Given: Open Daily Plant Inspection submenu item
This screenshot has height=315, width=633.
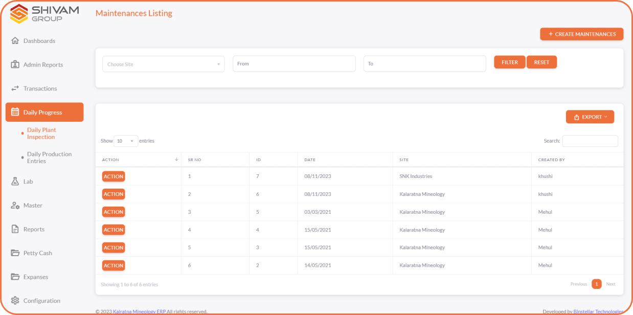Looking at the screenshot, I should [41, 133].
